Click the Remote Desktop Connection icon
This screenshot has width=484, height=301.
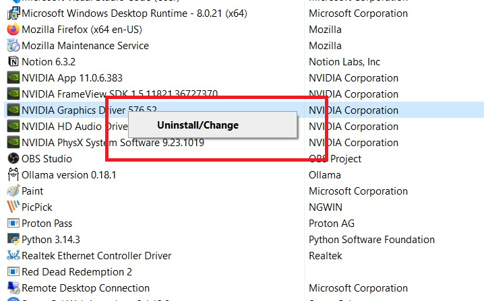pyautogui.click(x=13, y=288)
